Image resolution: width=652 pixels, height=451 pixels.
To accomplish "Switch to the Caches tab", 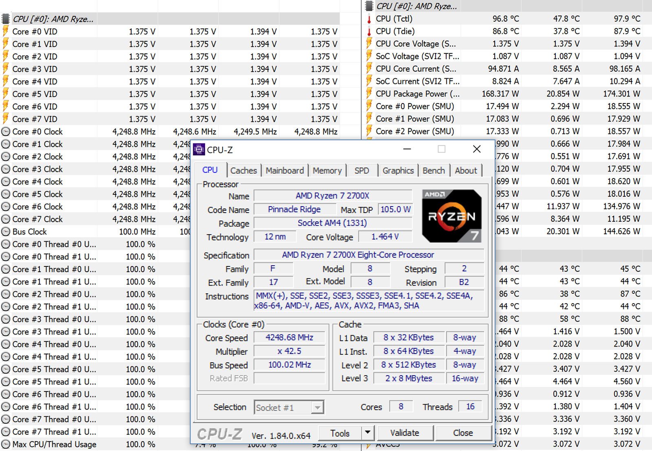I will [244, 171].
